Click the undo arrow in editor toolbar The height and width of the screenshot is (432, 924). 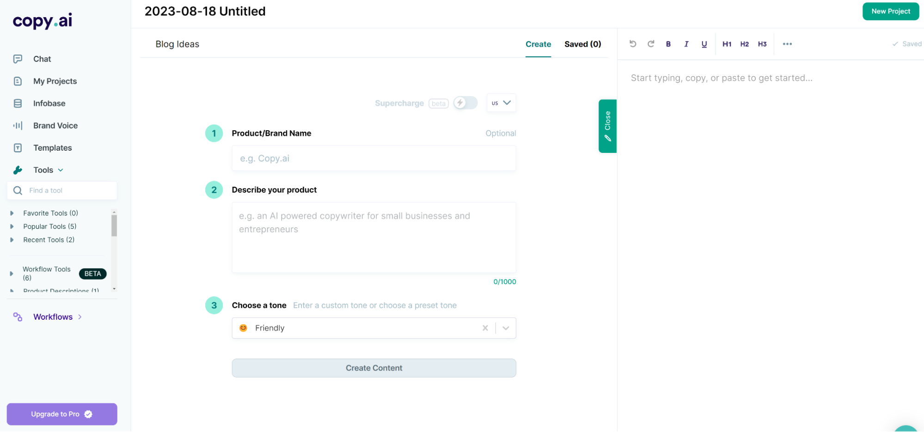(633, 44)
